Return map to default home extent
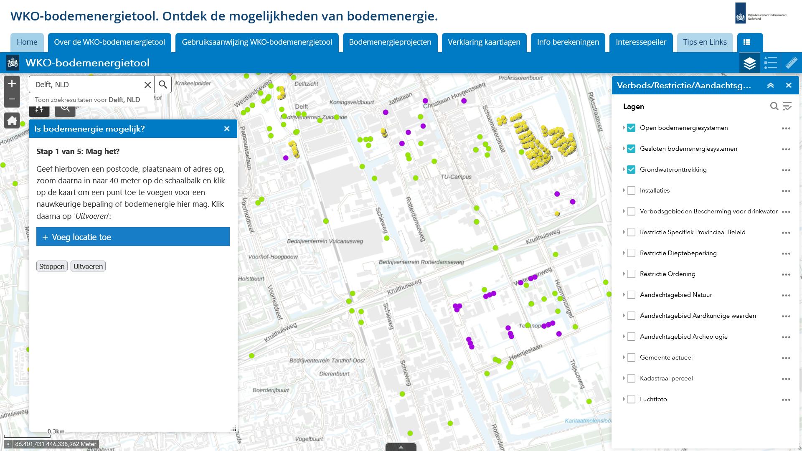 click(x=12, y=121)
